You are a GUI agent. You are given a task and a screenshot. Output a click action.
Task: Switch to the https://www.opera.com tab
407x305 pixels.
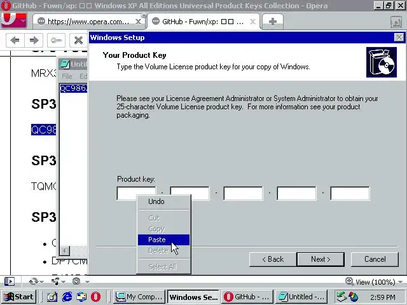(88, 22)
